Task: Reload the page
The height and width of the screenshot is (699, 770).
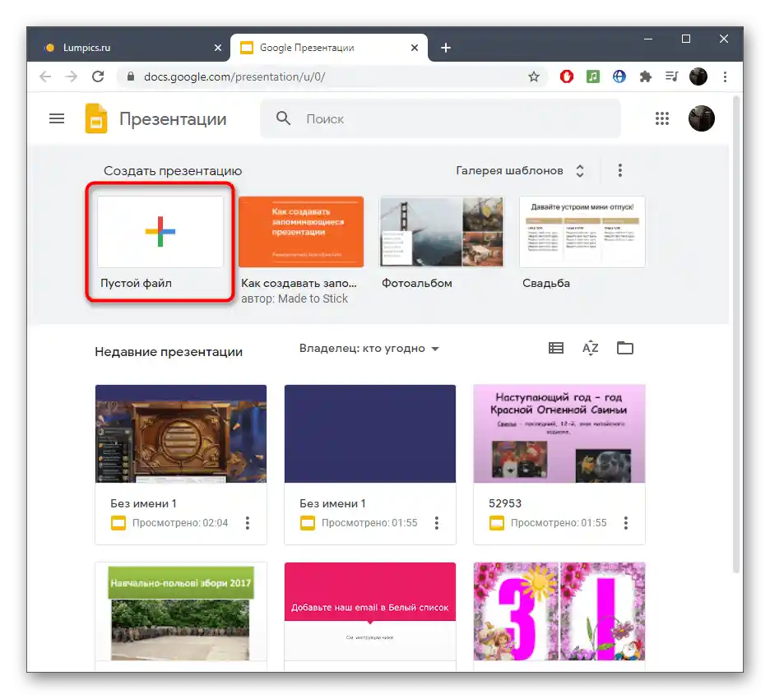Action: click(x=98, y=76)
